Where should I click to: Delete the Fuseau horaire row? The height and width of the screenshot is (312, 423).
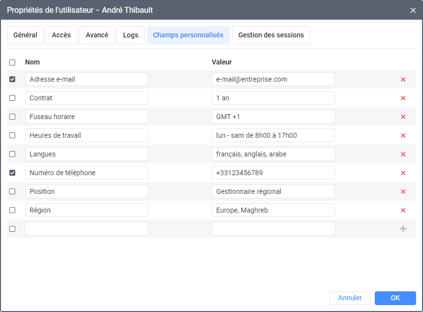coord(403,117)
